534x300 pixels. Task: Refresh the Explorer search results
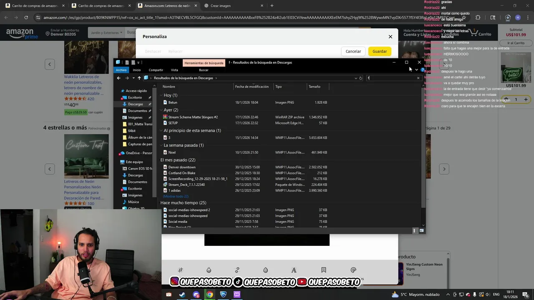pos(361,78)
